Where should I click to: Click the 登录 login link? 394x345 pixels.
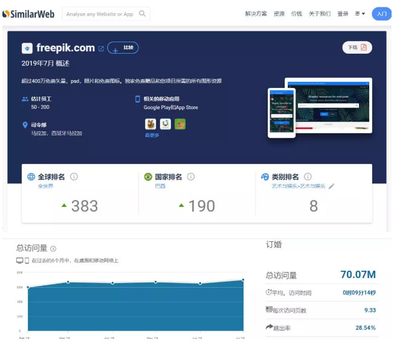tap(343, 14)
